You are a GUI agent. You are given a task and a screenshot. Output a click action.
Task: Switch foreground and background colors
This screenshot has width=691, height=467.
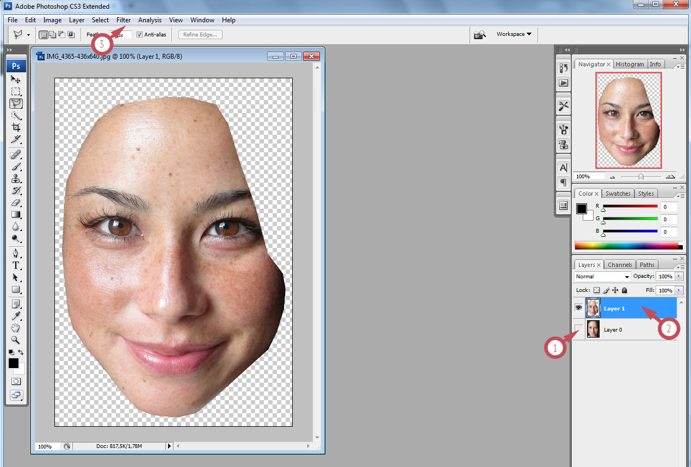21,353
